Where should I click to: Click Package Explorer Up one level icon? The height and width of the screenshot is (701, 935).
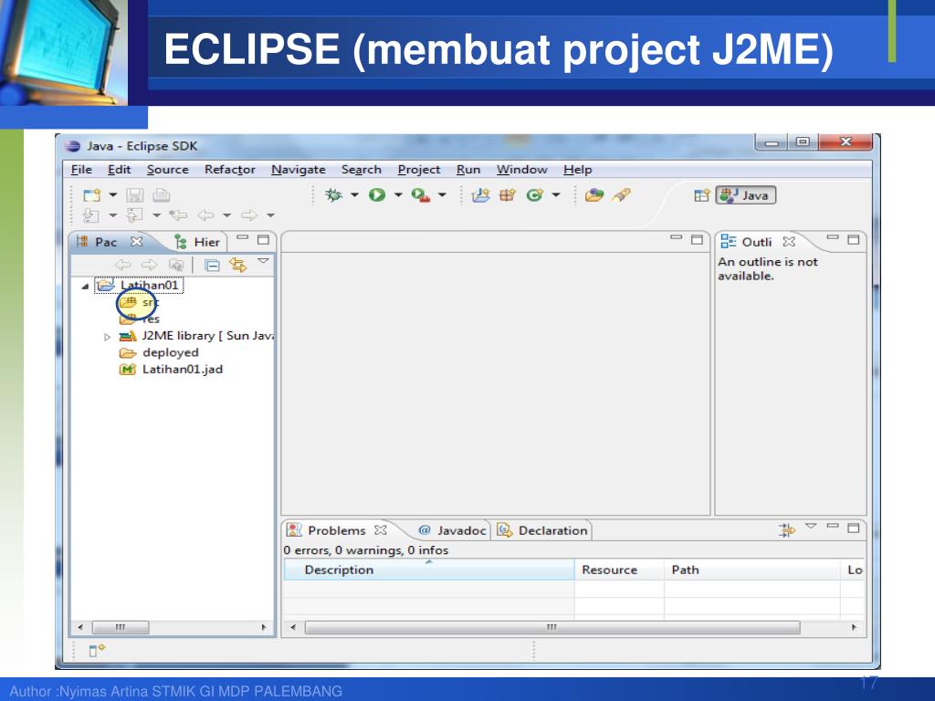click(x=176, y=265)
